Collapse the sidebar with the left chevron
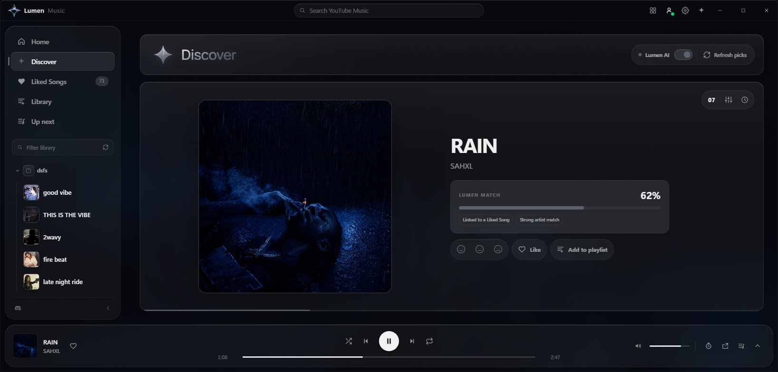Image resolution: width=778 pixels, height=372 pixels. click(108, 308)
